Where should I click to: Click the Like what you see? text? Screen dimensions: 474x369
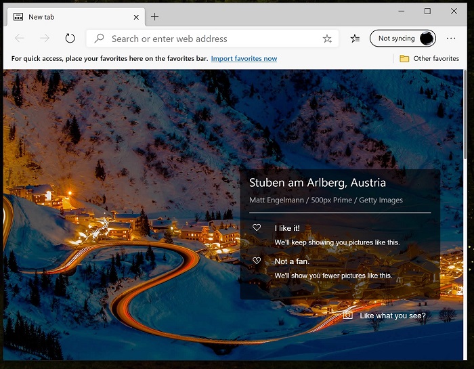393,316
